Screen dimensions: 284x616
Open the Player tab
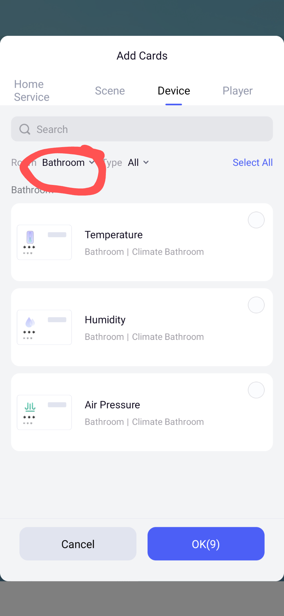click(x=237, y=91)
